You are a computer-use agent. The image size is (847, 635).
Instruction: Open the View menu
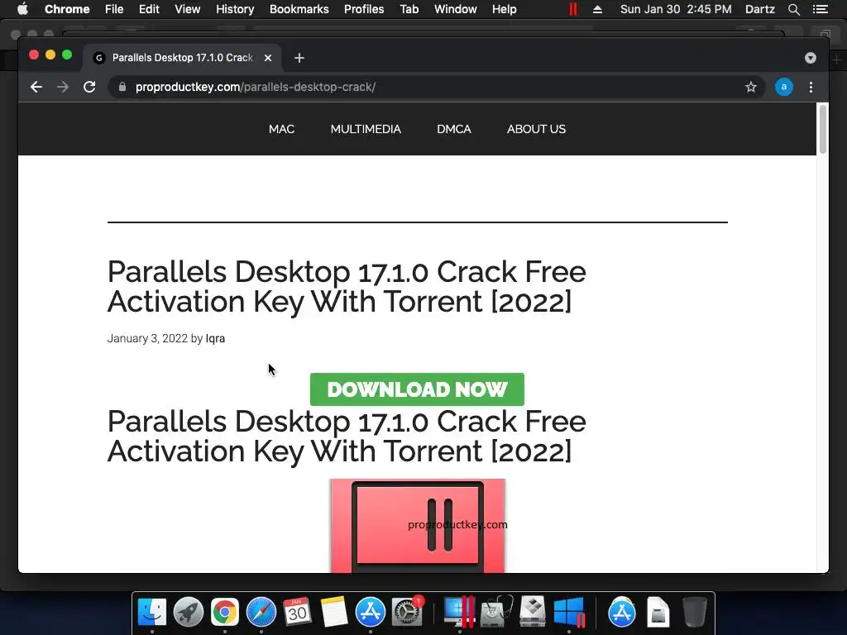coord(188,9)
